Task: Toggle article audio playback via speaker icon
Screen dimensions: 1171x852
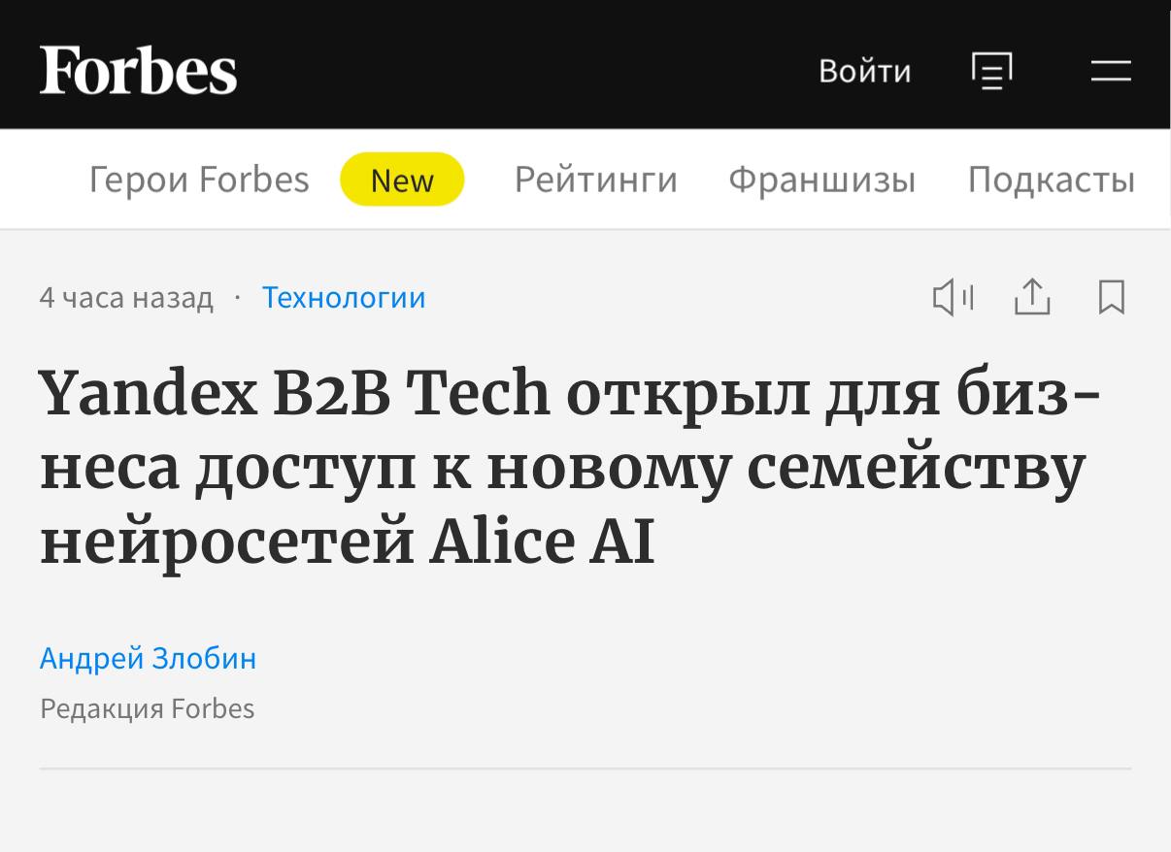Action: coord(954,298)
